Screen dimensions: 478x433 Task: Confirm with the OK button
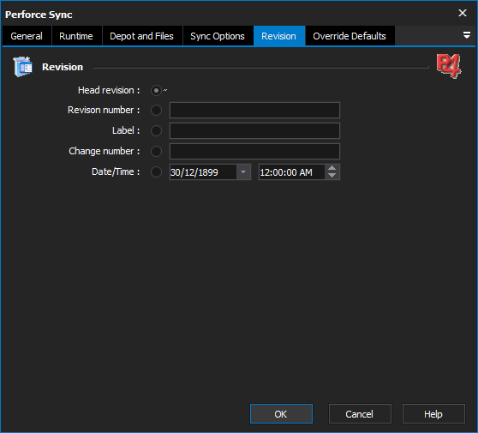281,414
